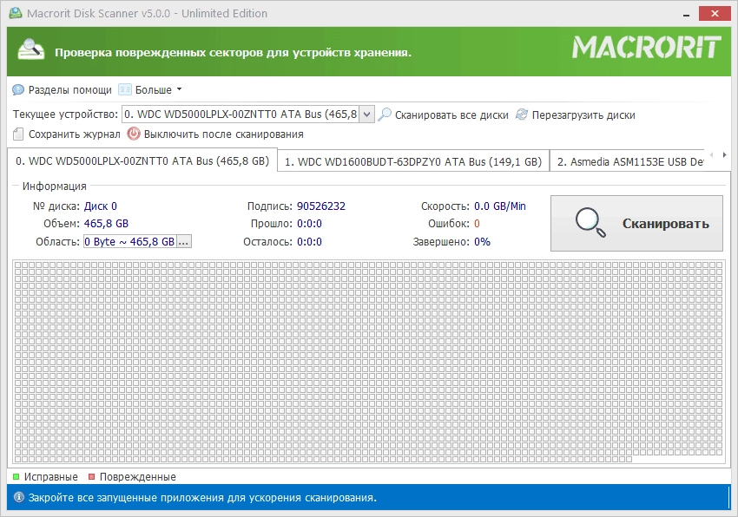Click the help speech bubble icon
Viewport: 738px width, 517px height.
[x=18, y=89]
